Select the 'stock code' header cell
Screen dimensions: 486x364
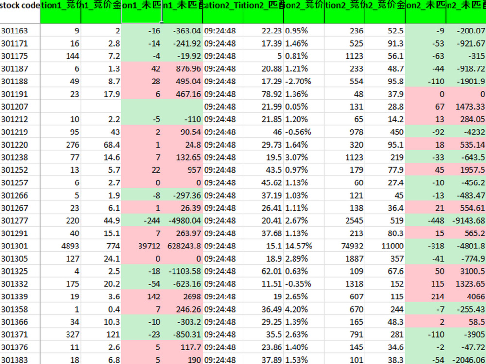coord(20,12)
